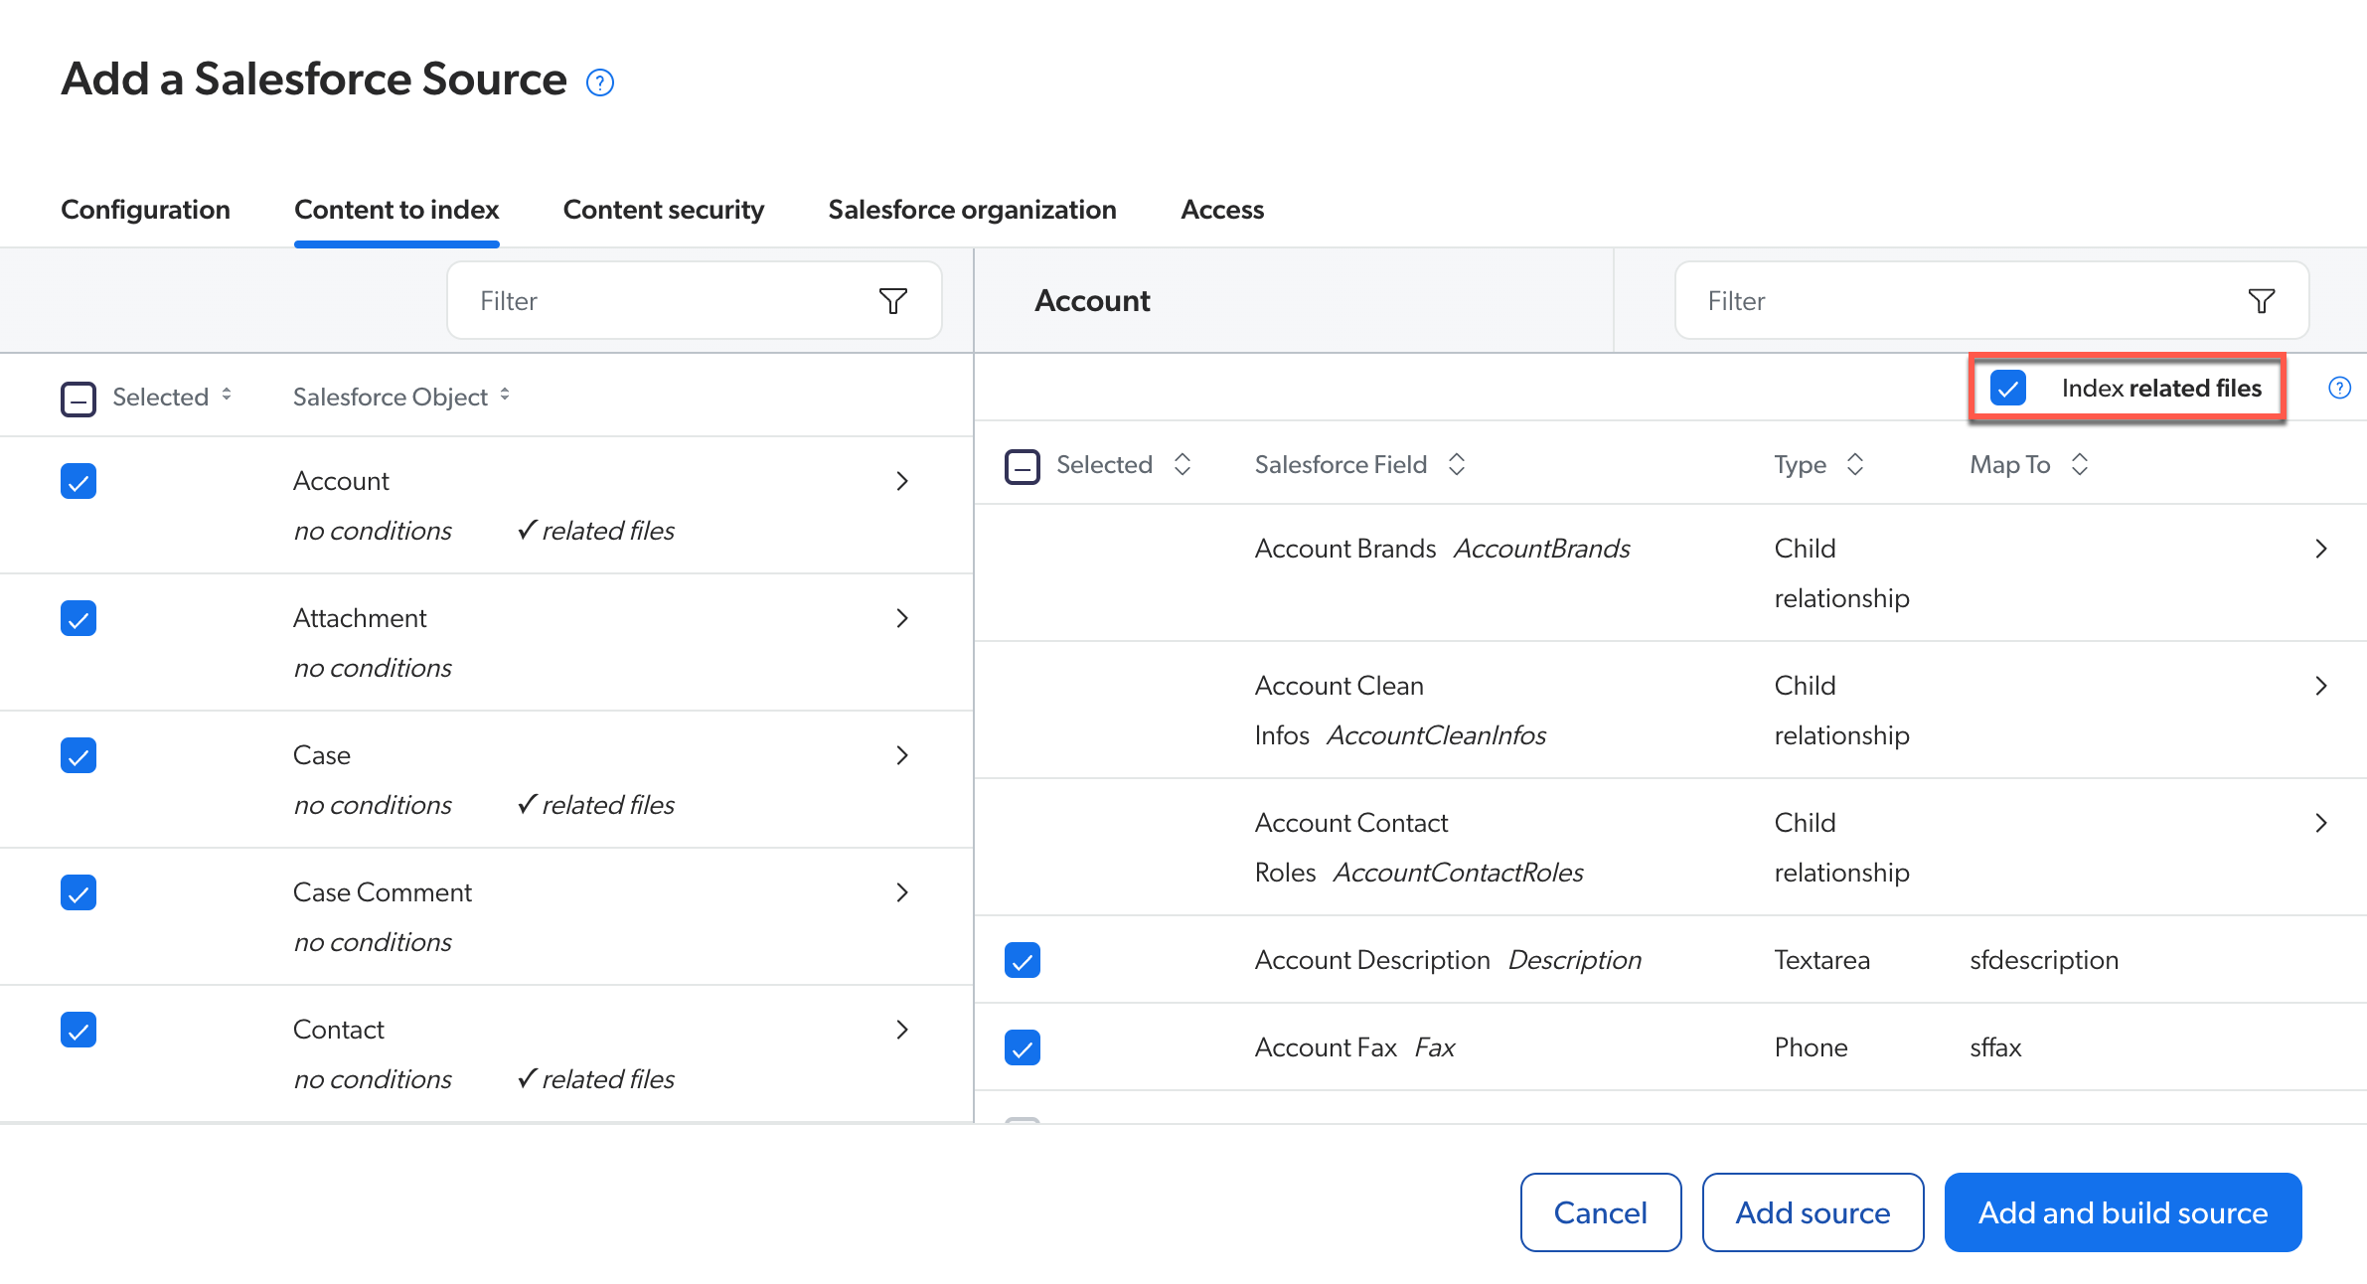Sort objects by Selected column arrows

227,395
